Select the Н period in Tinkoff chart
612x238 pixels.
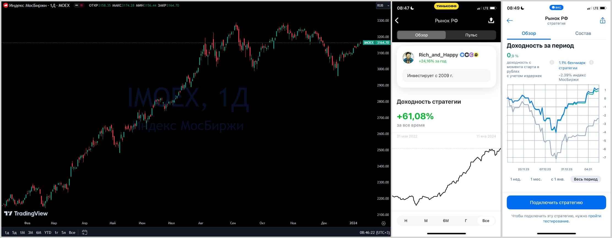click(x=406, y=221)
